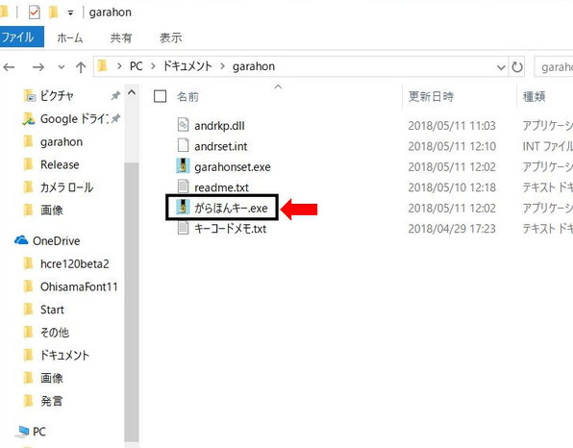The width and height of the screenshot is (573, 448).
Task: Toggle the select-all checkbox in the header
Action: 160,96
